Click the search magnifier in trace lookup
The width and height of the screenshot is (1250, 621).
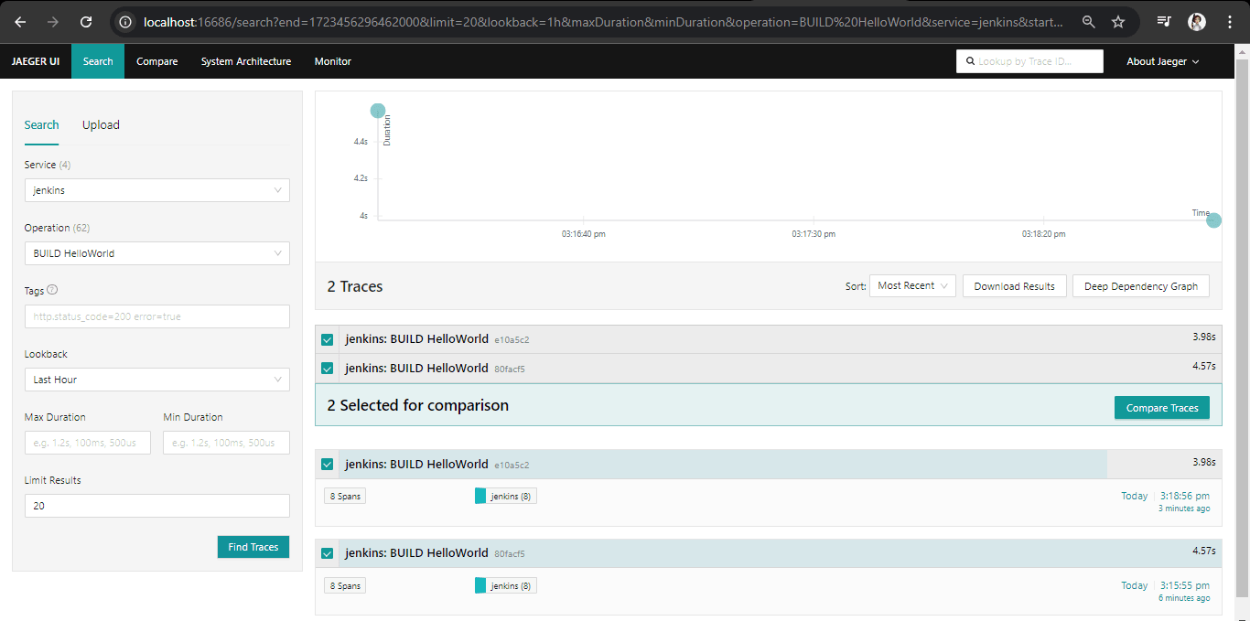[970, 61]
